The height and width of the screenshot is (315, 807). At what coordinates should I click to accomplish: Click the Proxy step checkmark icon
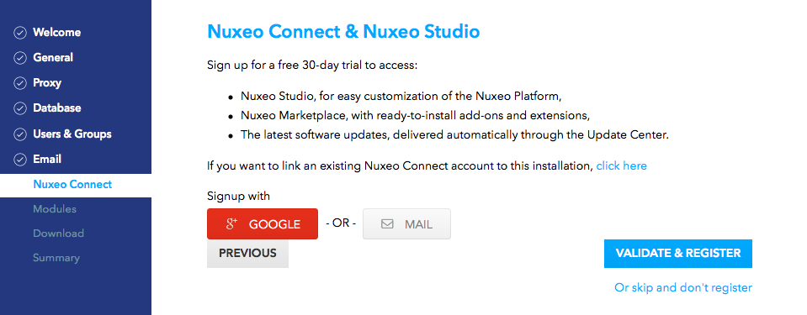click(19, 83)
